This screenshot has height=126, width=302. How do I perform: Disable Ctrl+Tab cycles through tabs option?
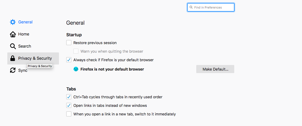pos(69,97)
